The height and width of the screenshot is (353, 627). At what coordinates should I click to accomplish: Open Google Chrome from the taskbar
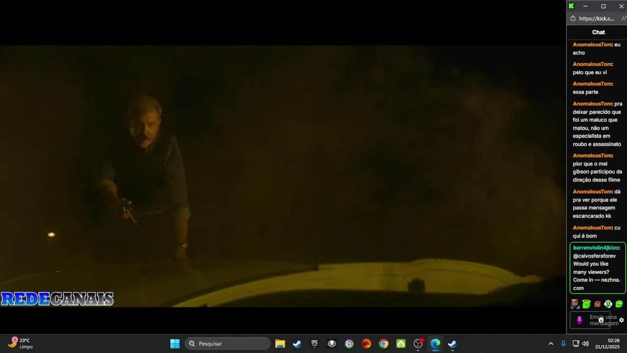pos(384,344)
